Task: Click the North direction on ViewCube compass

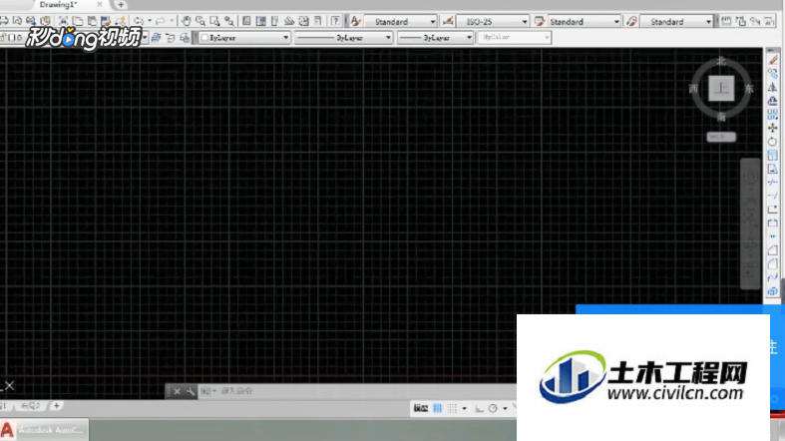Action: 721,61
